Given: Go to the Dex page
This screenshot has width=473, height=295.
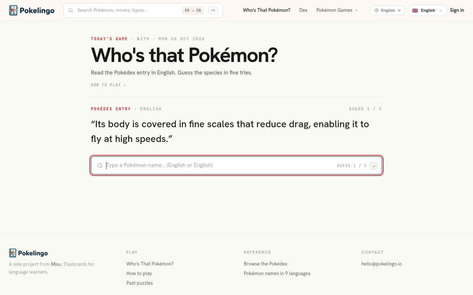Looking at the screenshot, I should coord(303,10).
